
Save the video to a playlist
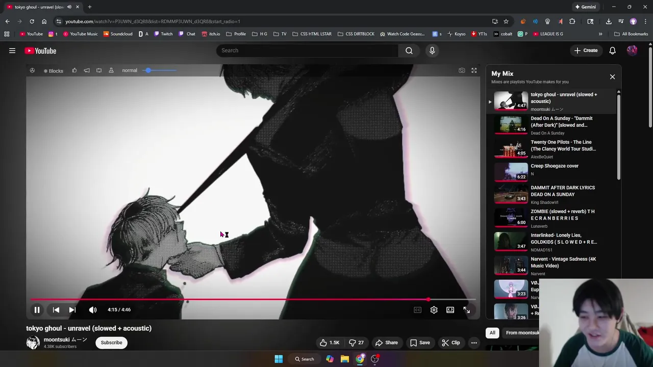(420, 343)
